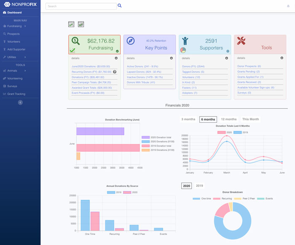
Task: Open Inactive Donors link
Action: point(145,77)
